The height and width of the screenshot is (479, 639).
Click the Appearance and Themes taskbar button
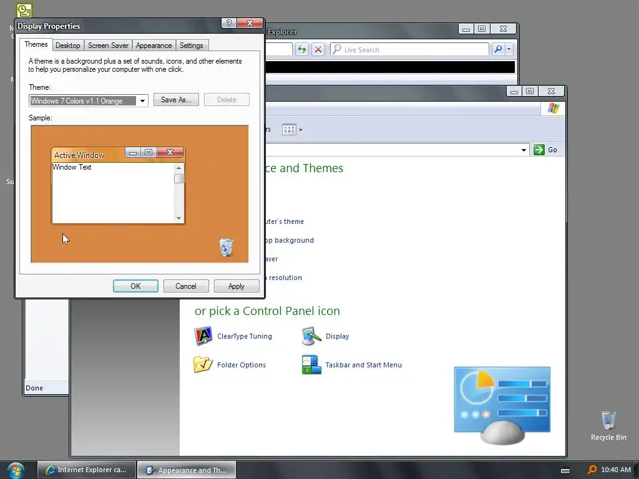tap(187, 470)
